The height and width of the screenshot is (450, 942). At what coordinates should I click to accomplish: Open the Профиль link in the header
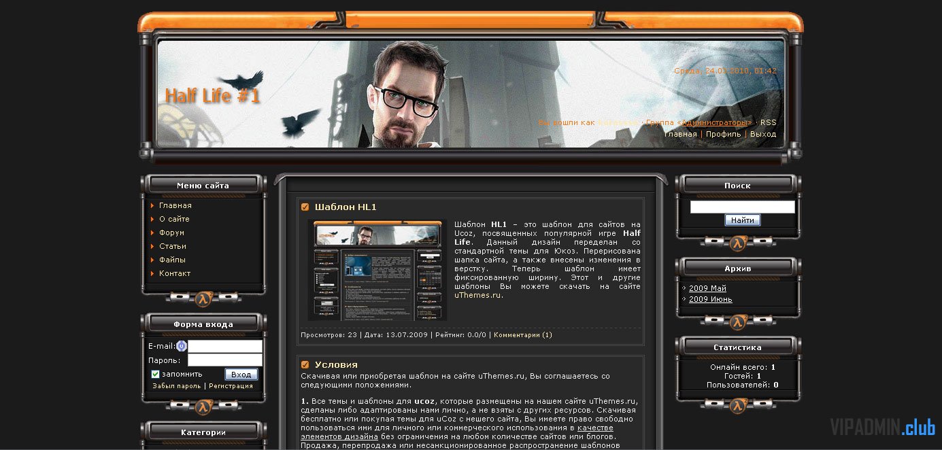723,134
